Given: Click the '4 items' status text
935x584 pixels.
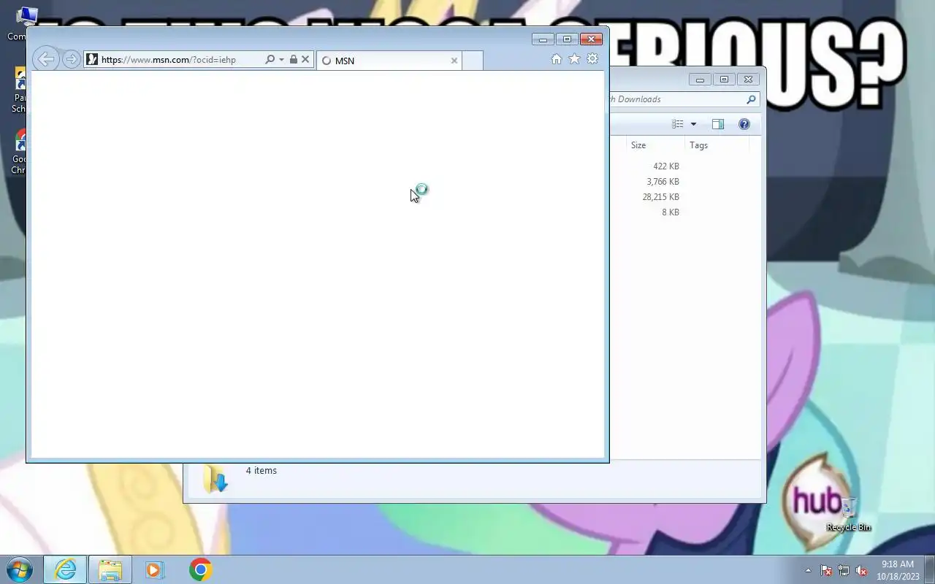Looking at the screenshot, I should 262,471.
